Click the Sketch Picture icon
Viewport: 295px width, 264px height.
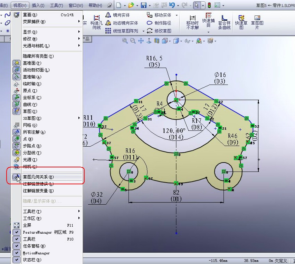(x=257, y=18)
